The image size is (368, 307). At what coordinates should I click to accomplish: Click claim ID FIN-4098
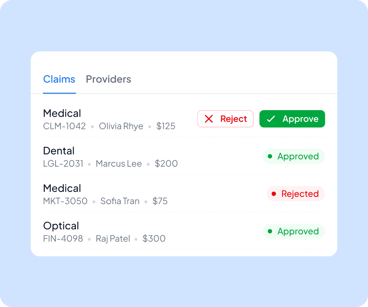coord(63,239)
